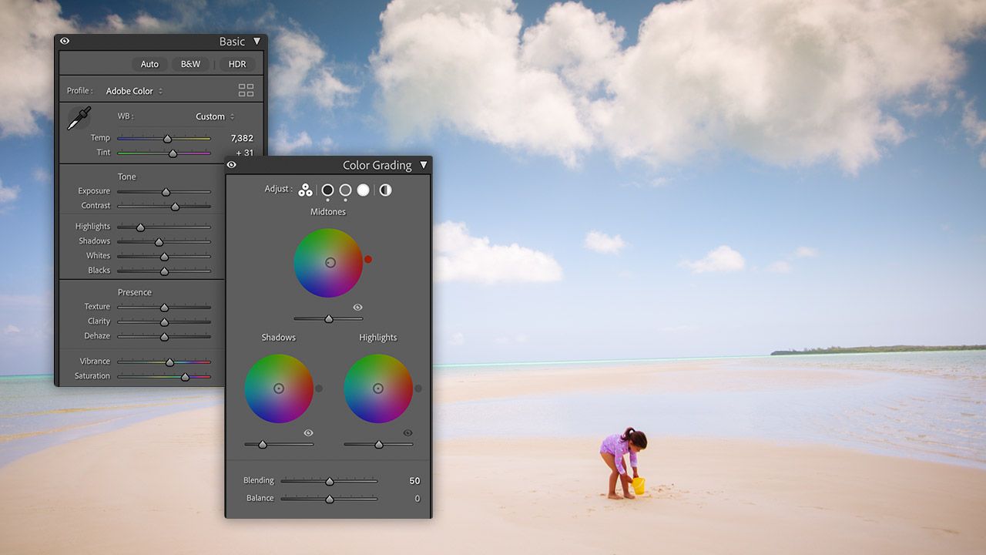The image size is (986, 555).
Task: Click the HDR button
Action: 237,64
